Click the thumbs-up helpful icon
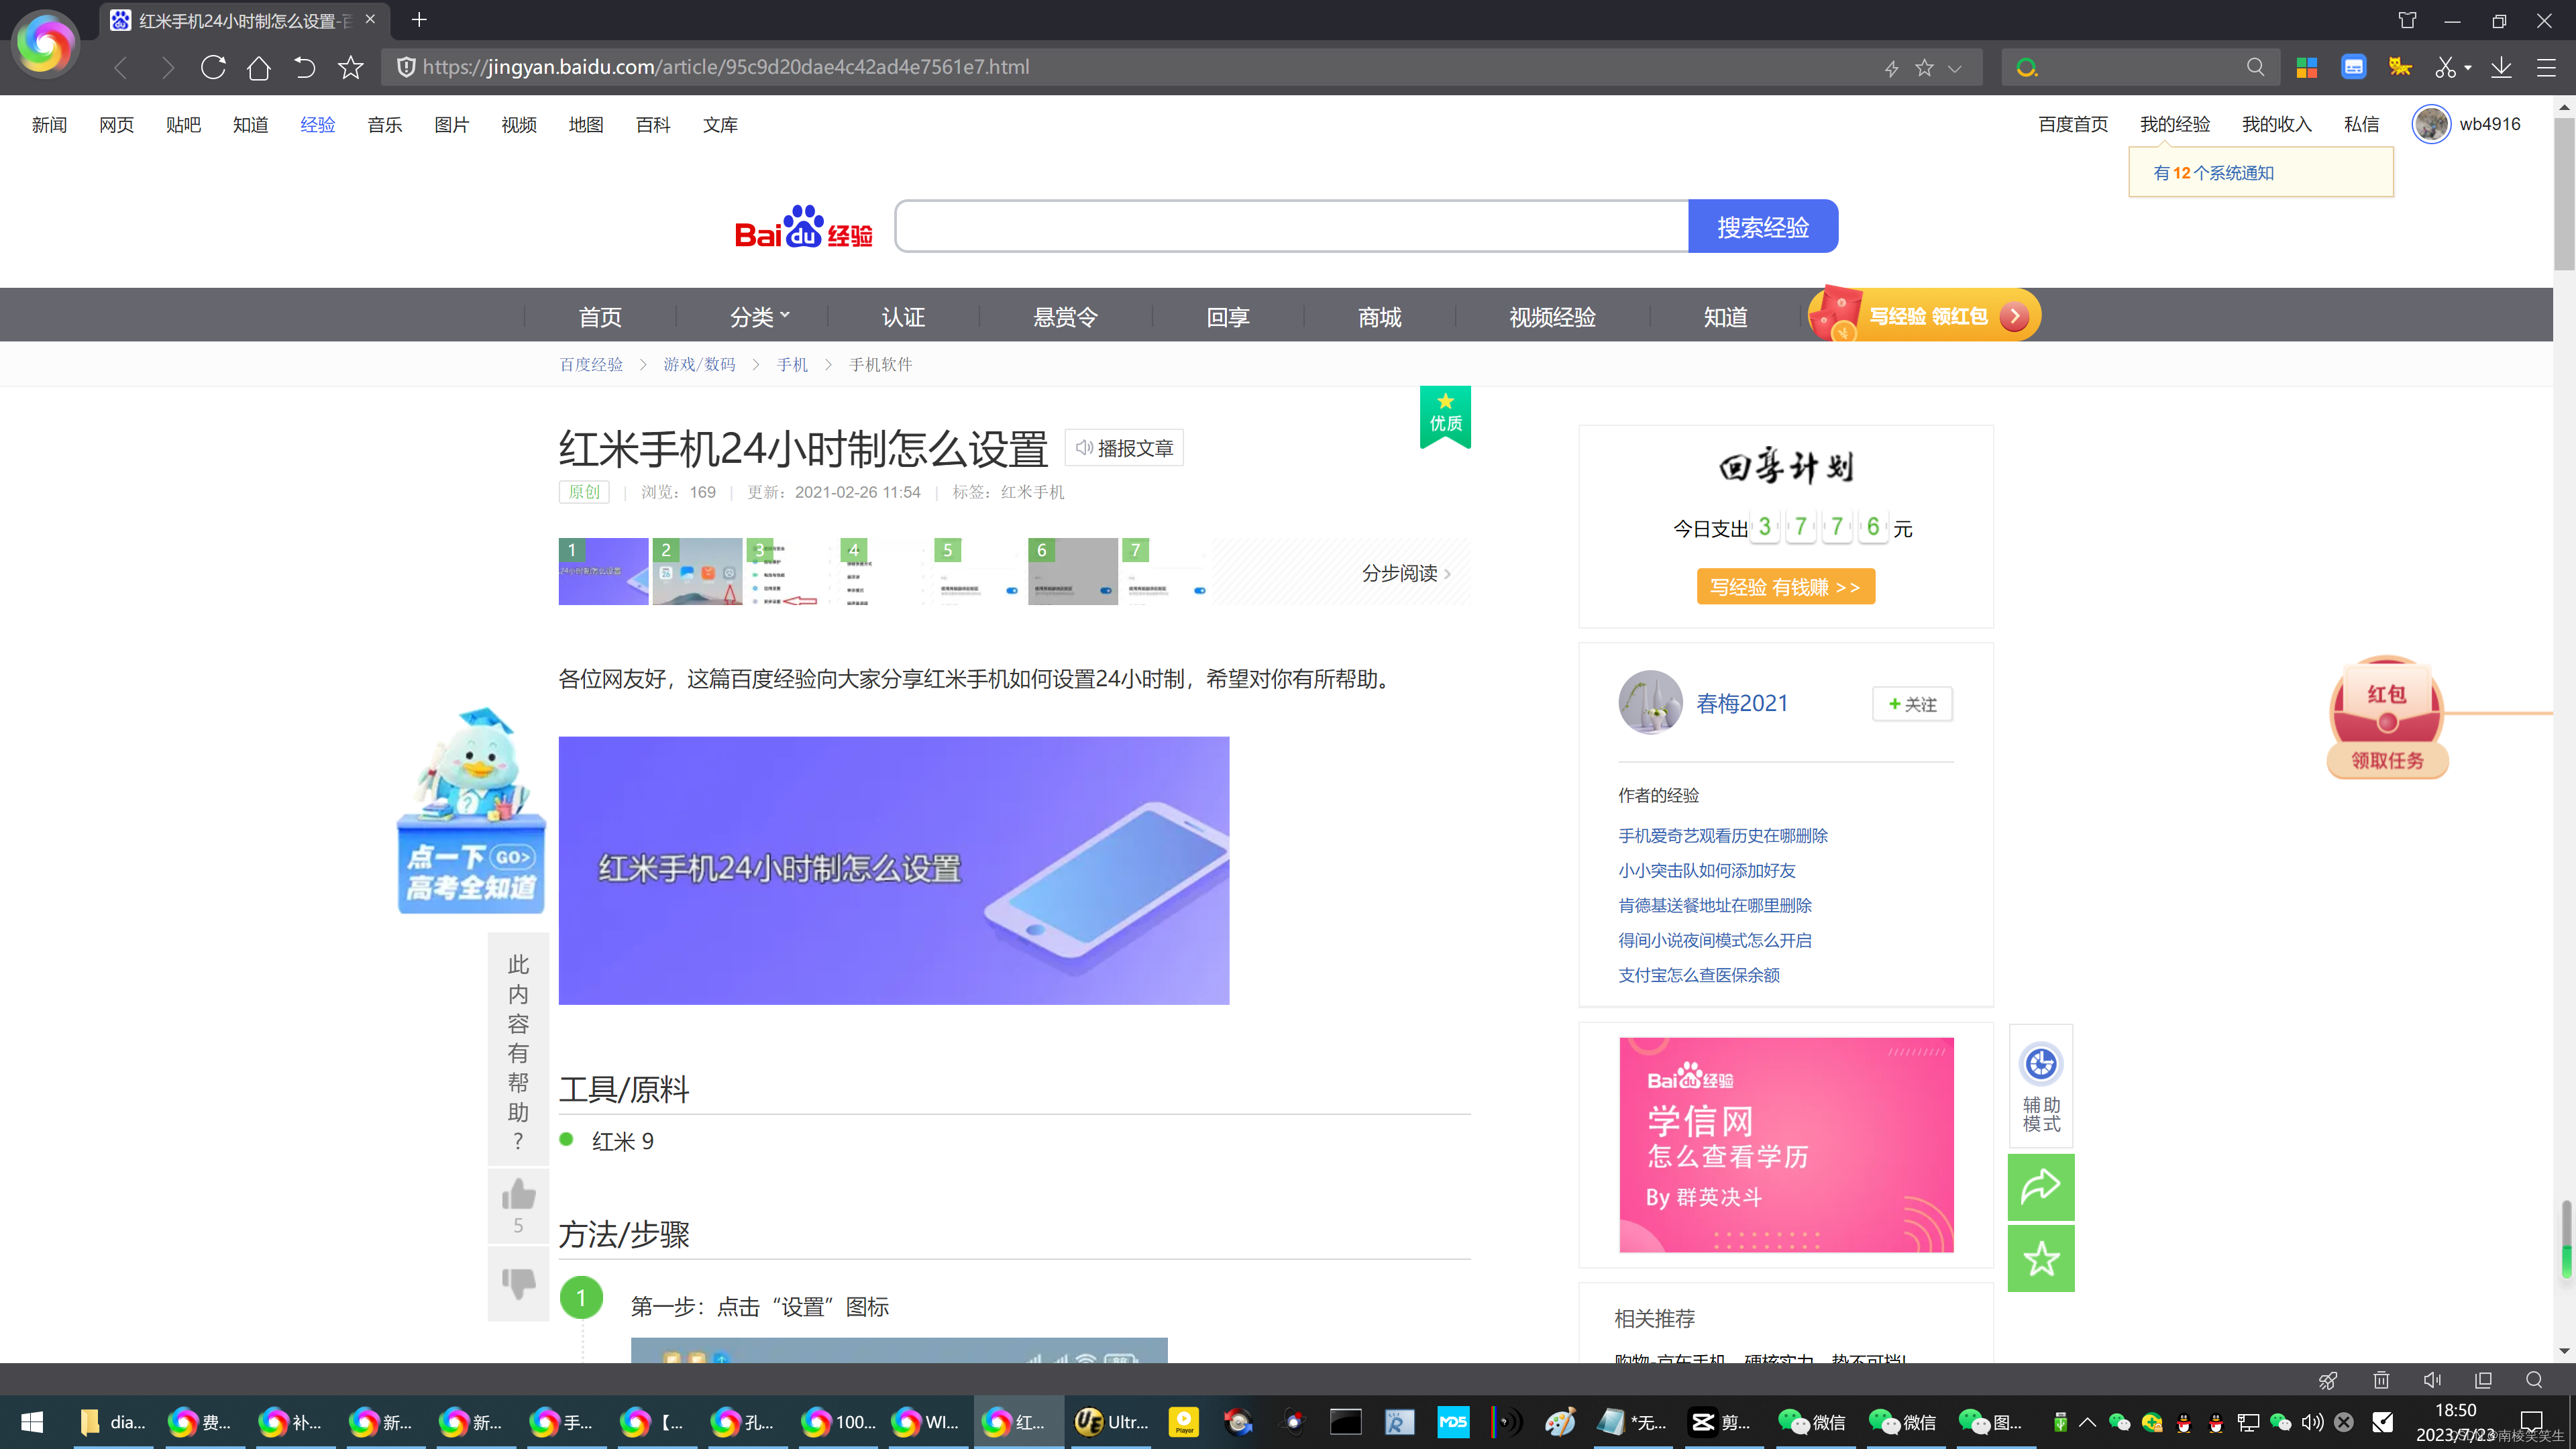This screenshot has width=2576, height=1449. (x=518, y=1195)
